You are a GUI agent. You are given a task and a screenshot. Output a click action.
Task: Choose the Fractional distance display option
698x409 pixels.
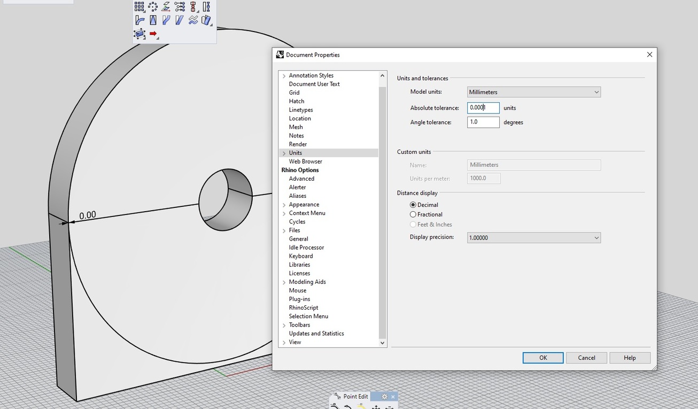(413, 214)
